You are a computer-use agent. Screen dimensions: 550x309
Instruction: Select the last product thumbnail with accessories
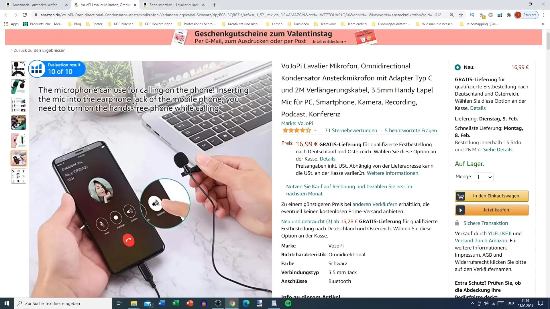(19, 176)
